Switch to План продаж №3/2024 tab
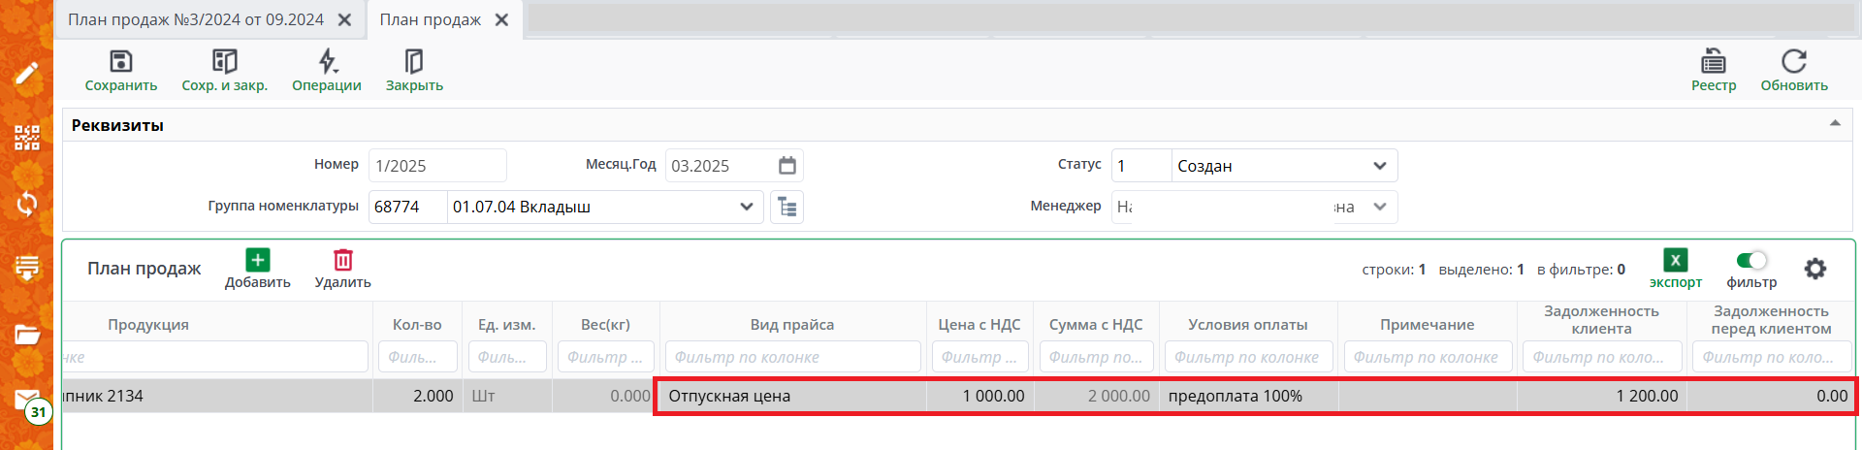The image size is (1862, 450). click(x=196, y=19)
